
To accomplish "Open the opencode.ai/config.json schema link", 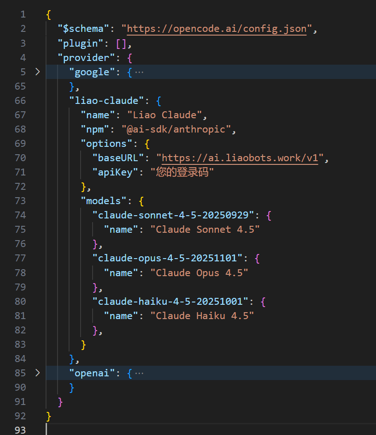I will pyautogui.click(x=217, y=29).
